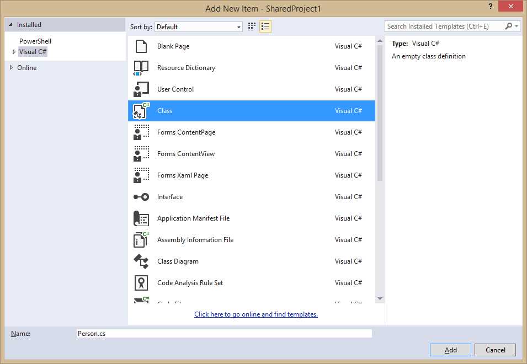Screen dimensions: 527x364
Task: Close the Add New Item dialog
Action: coord(510,6)
